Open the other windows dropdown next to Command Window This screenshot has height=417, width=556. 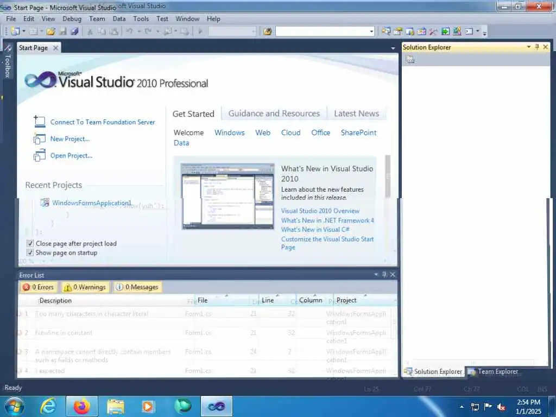click(478, 31)
